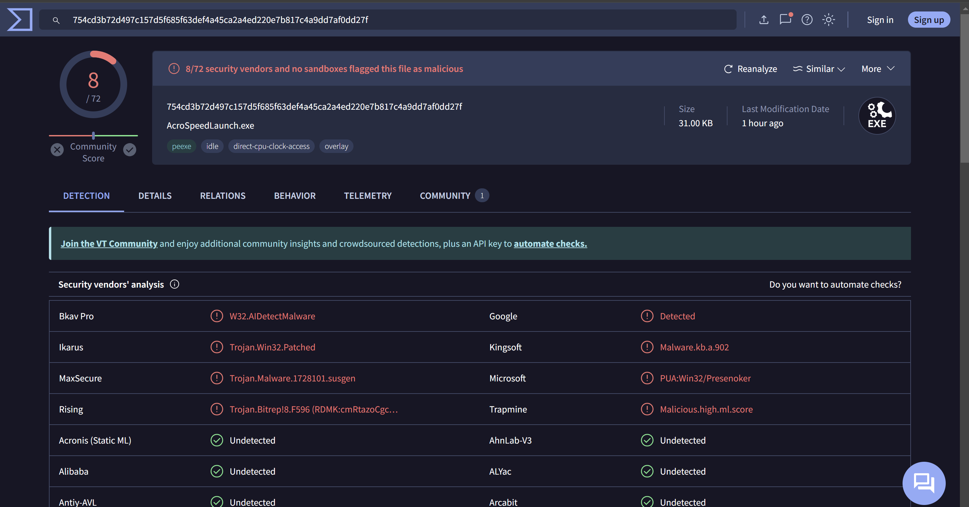Open the floating chat bubble button

coord(924,483)
